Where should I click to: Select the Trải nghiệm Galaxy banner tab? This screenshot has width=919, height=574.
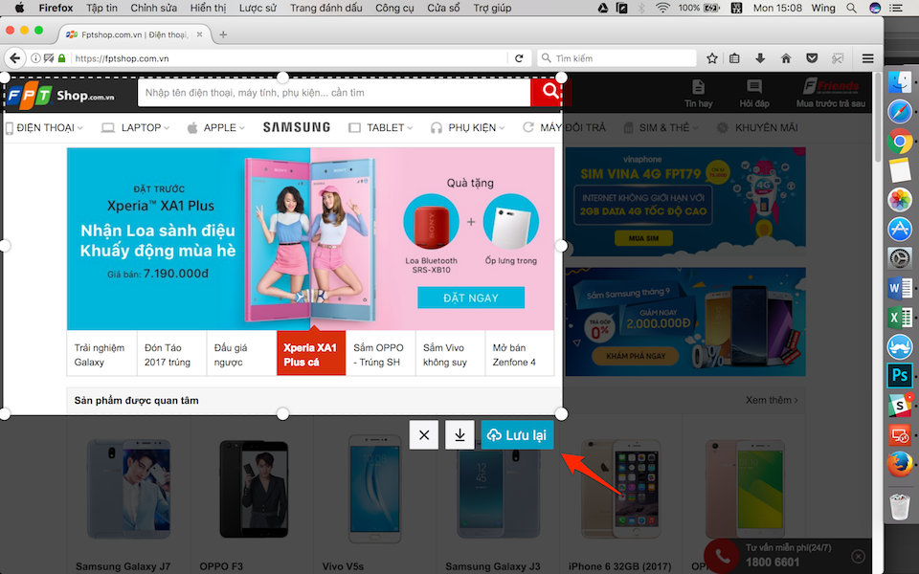(101, 354)
